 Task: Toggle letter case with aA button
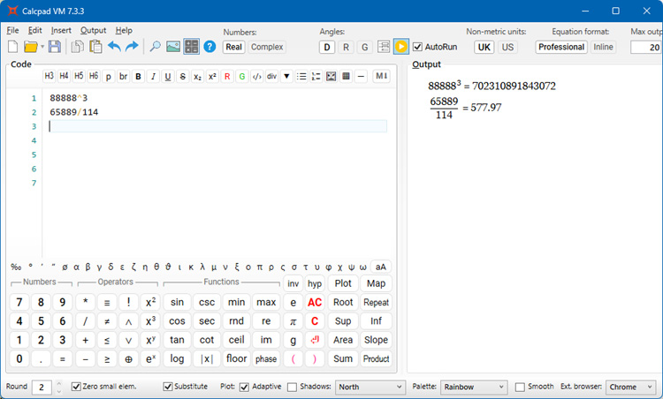pos(380,267)
